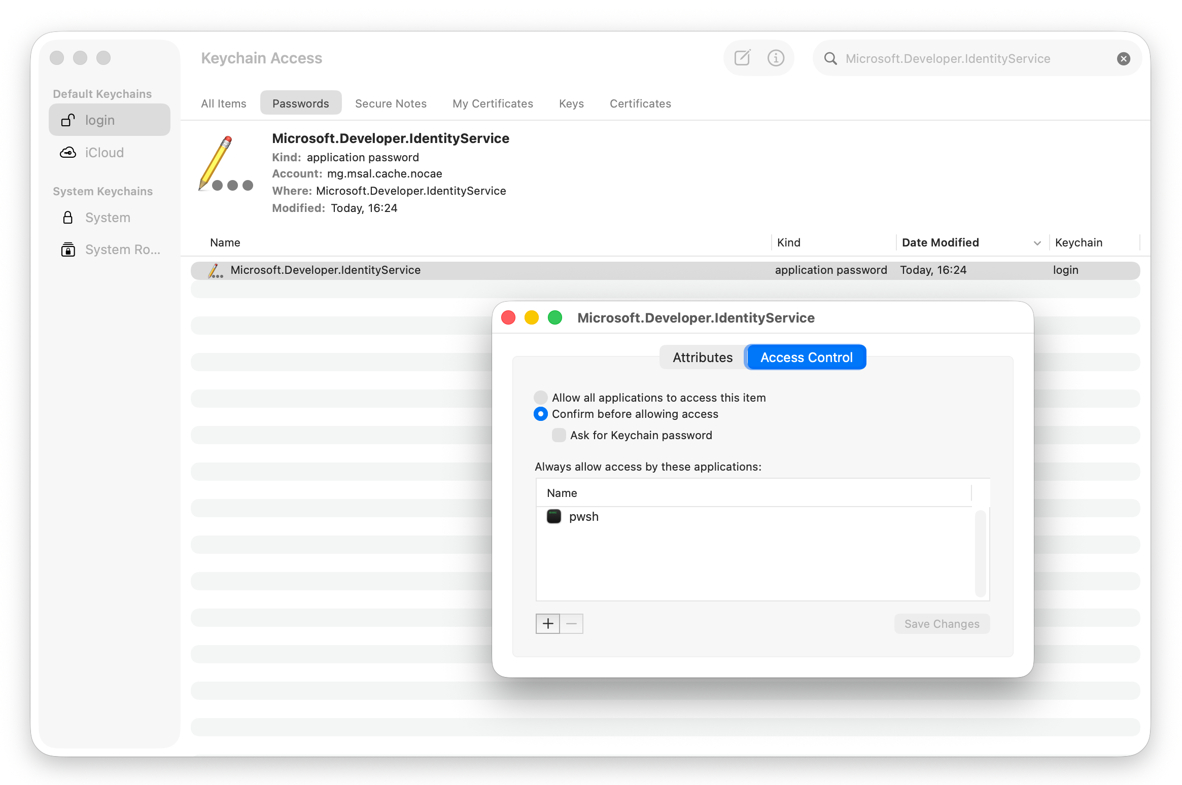Minimize the IdentityService dialog with yellow button
Viewport: 1182px width, 785px height.
[x=532, y=318]
